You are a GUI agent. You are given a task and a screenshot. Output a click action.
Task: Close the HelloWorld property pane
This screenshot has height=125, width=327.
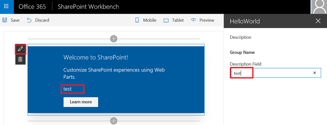[318, 21]
